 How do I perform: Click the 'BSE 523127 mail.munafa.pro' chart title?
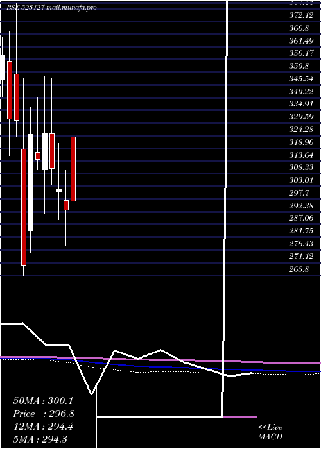click(x=51, y=8)
